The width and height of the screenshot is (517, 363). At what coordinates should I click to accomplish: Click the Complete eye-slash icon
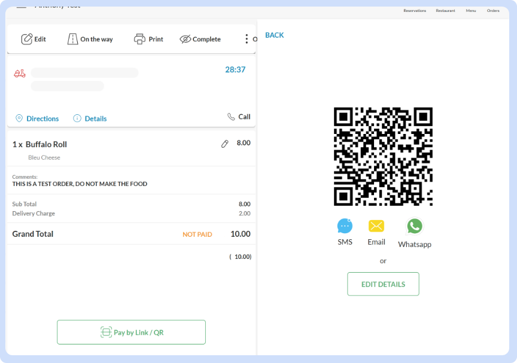(185, 39)
